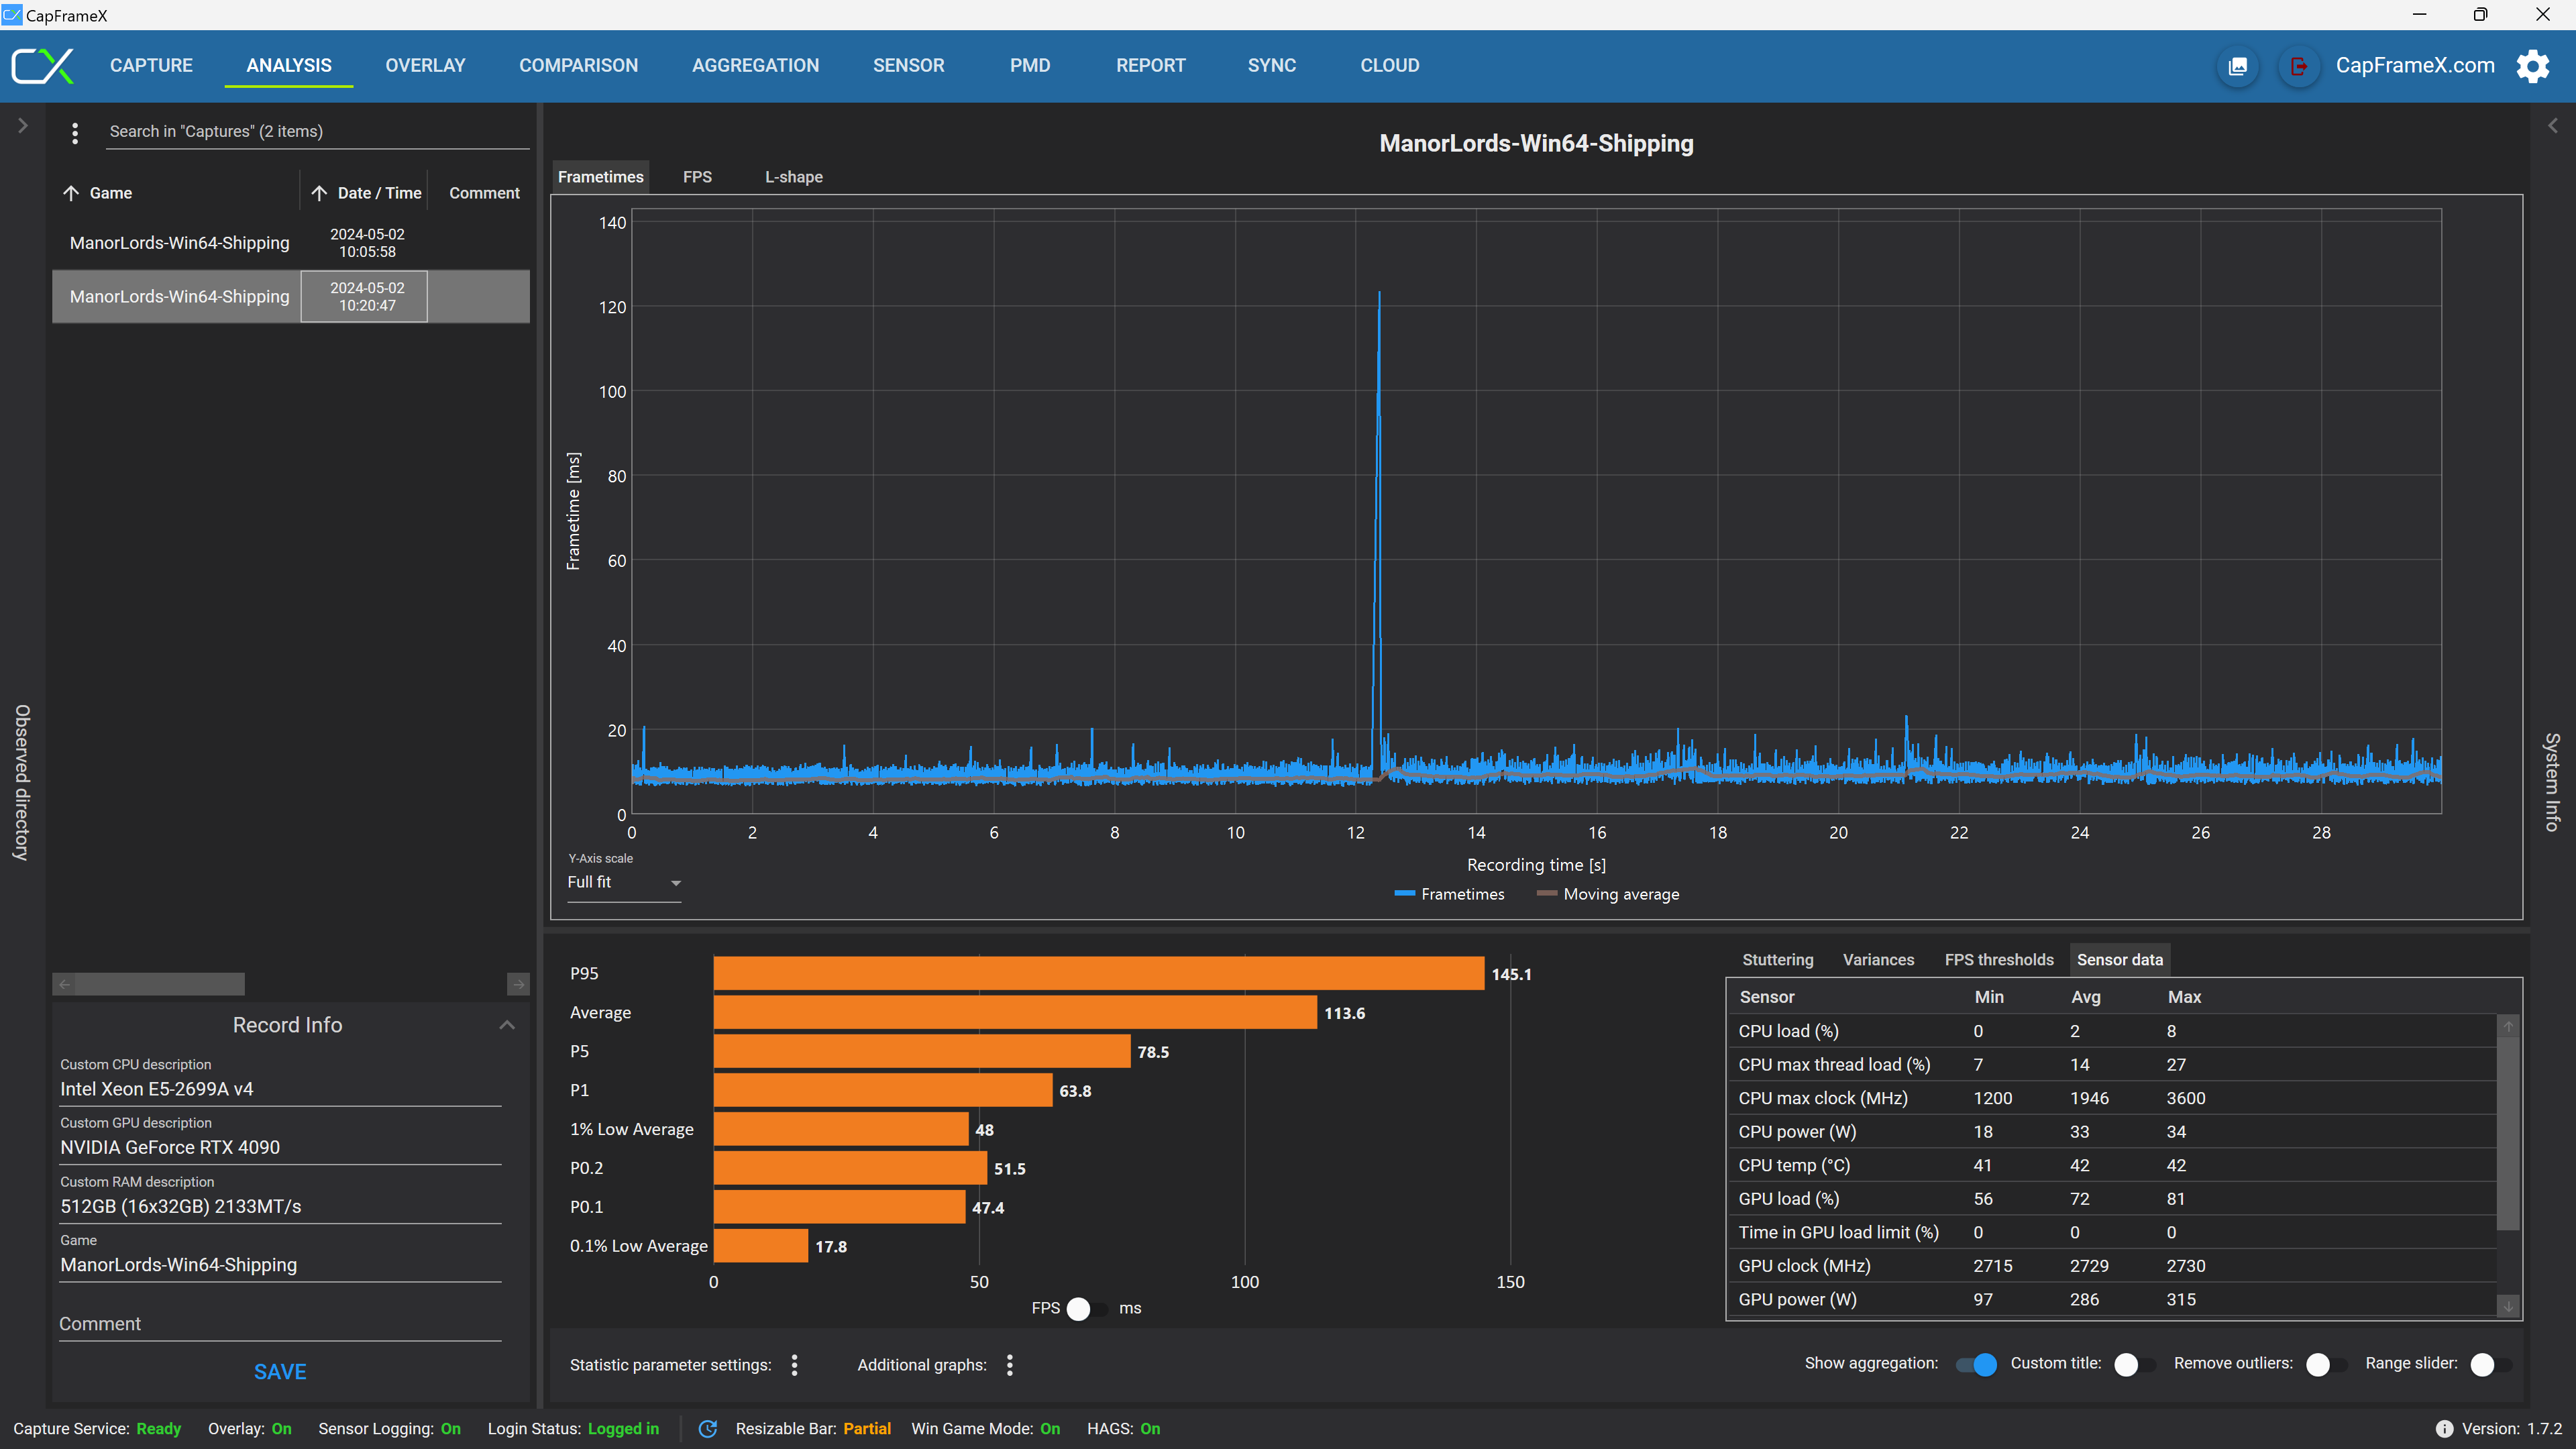
Task: Click the CapFrameX logo icon
Action: pos(42,66)
